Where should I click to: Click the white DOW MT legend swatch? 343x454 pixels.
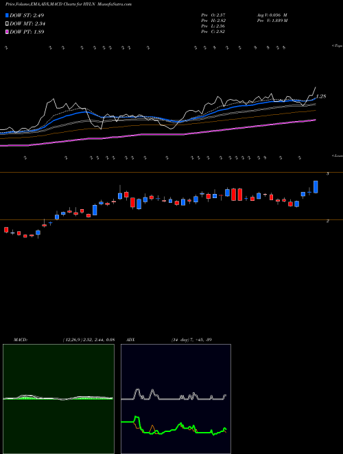pyautogui.click(x=7, y=24)
